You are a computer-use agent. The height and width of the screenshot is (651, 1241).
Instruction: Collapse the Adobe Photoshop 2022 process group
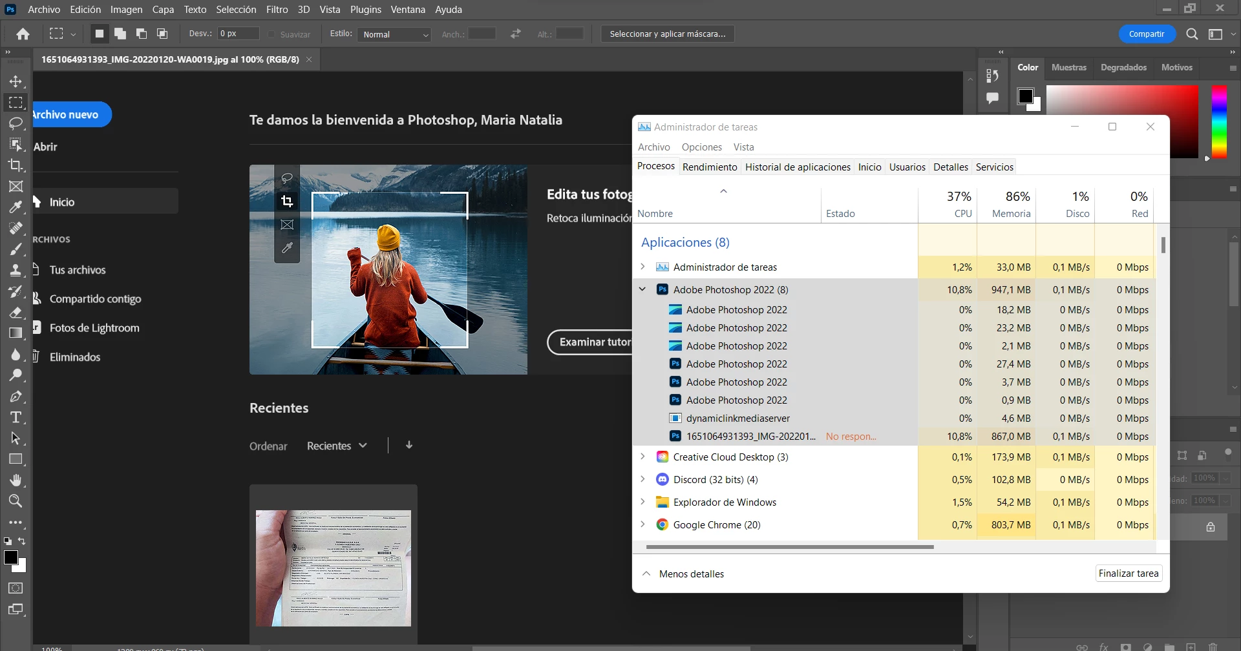pos(642,289)
